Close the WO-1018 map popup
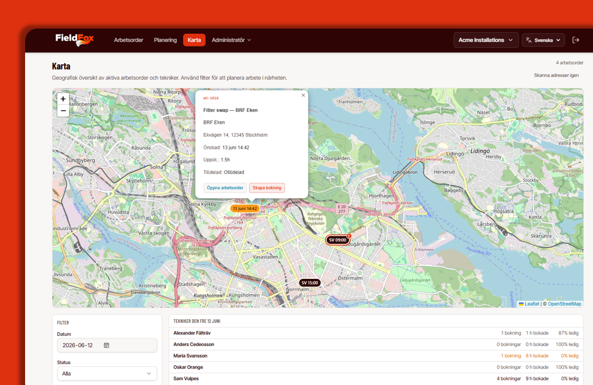This screenshot has height=385, width=593. point(303,95)
